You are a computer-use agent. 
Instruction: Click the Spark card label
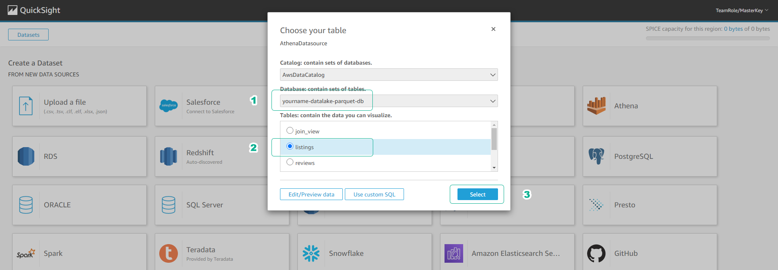pyautogui.click(x=53, y=253)
